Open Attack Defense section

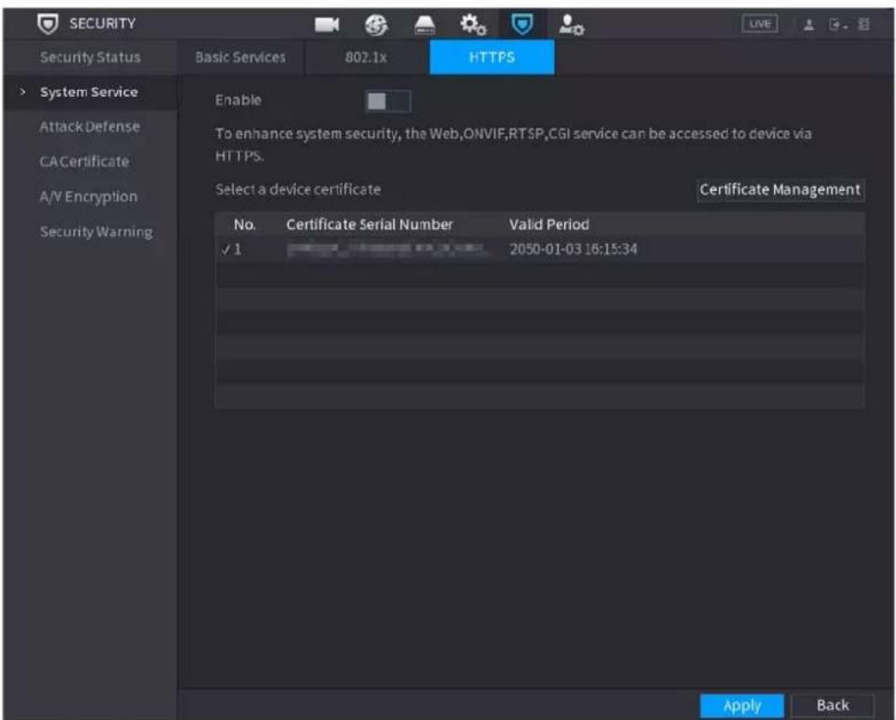[x=90, y=126]
